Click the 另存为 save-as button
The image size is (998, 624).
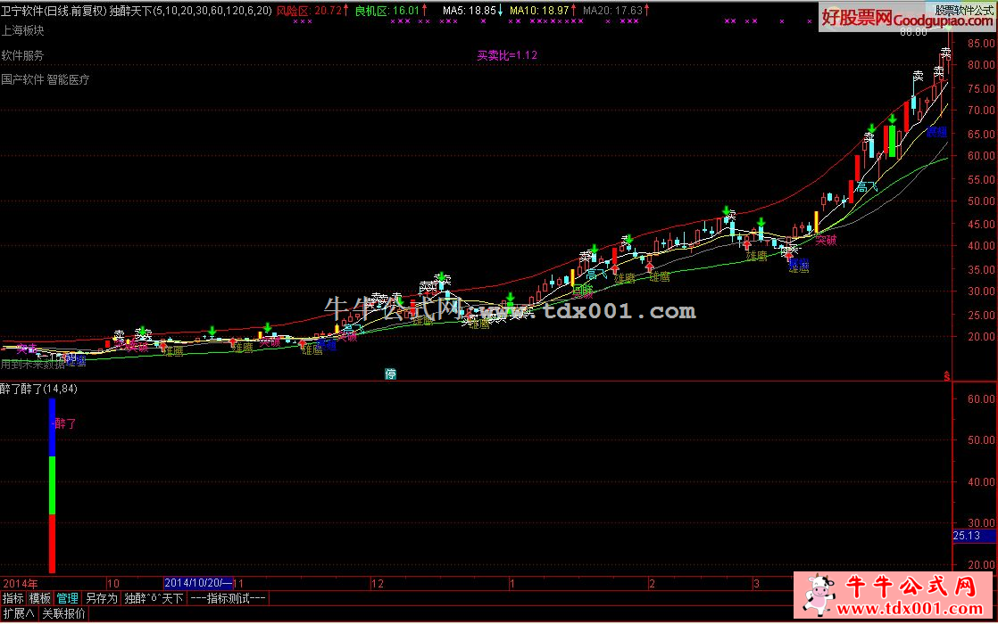click(x=101, y=598)
